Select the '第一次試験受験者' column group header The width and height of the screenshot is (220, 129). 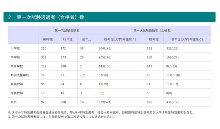tap(67, 30)
